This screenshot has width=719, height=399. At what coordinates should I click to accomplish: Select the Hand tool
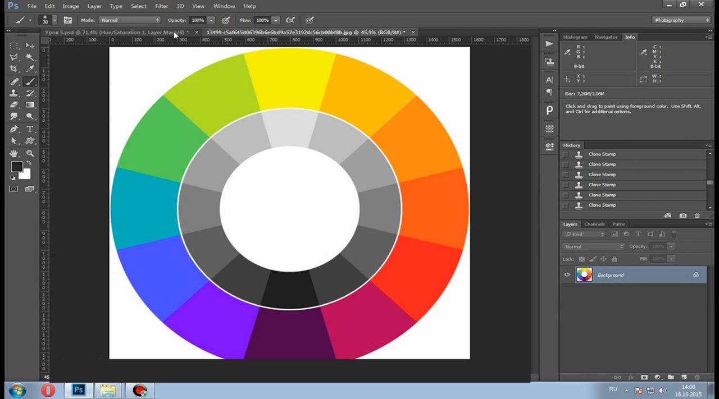pos(14,153)
